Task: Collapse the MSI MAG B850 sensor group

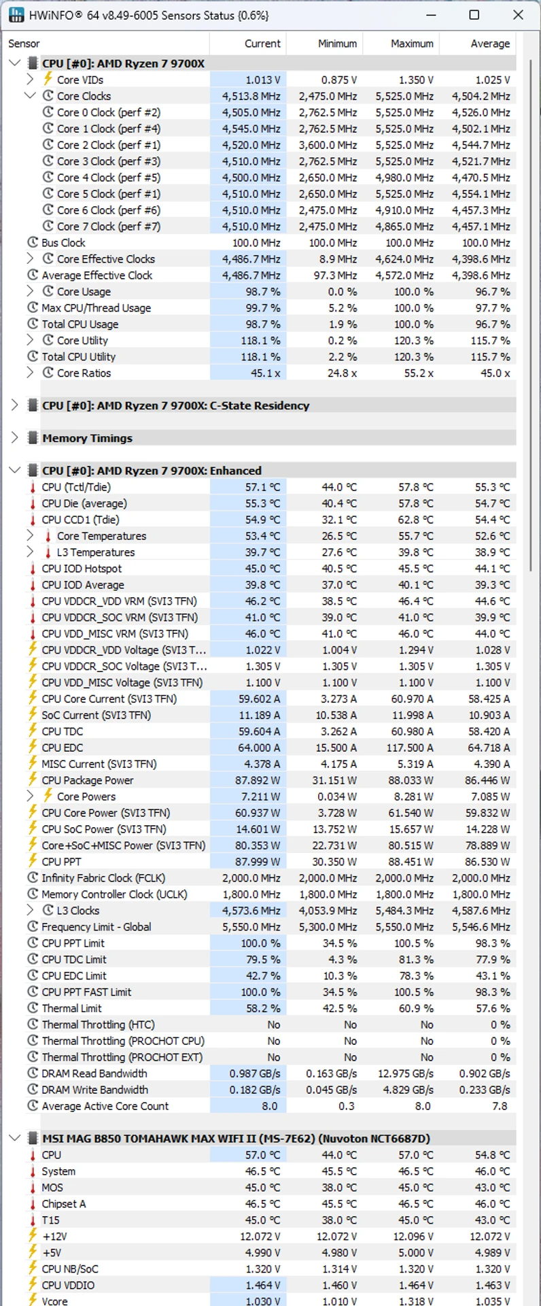Action: (x=15, y=1139)
